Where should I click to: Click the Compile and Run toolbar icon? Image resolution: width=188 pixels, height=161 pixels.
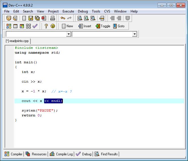tap(22, 26)
